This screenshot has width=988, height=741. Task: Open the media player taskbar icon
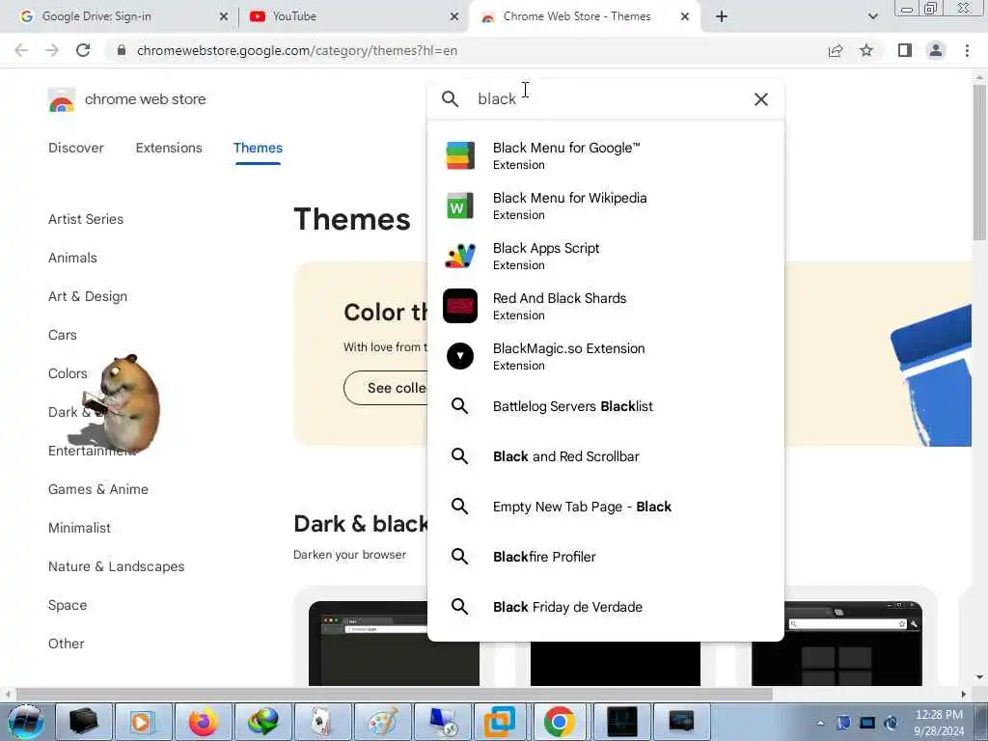click(x=143, y=722)
